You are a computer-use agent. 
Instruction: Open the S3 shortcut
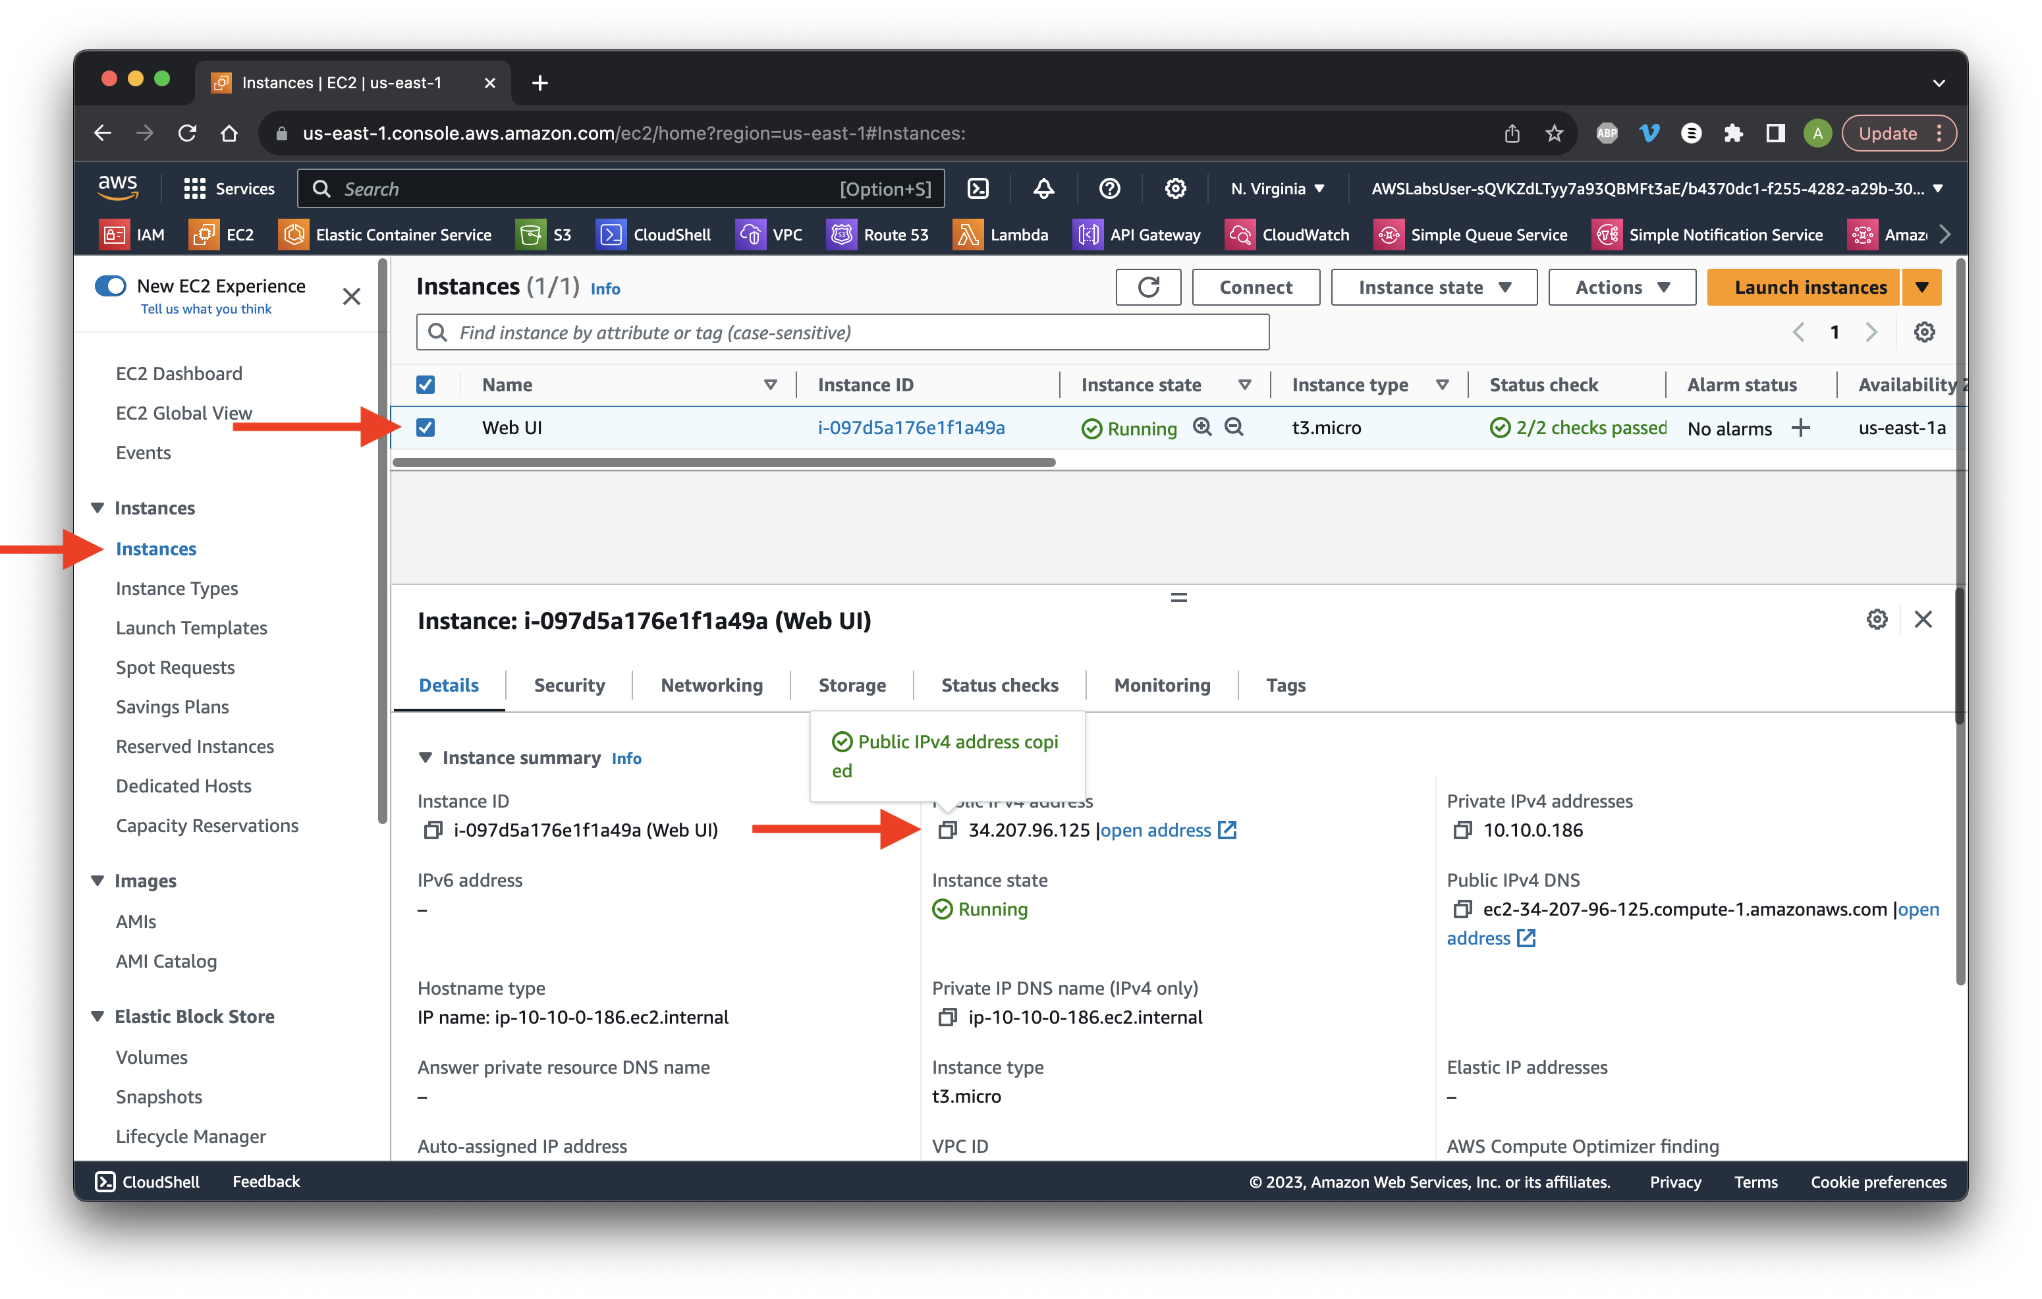pyautogui.click(x=543, y=234)
